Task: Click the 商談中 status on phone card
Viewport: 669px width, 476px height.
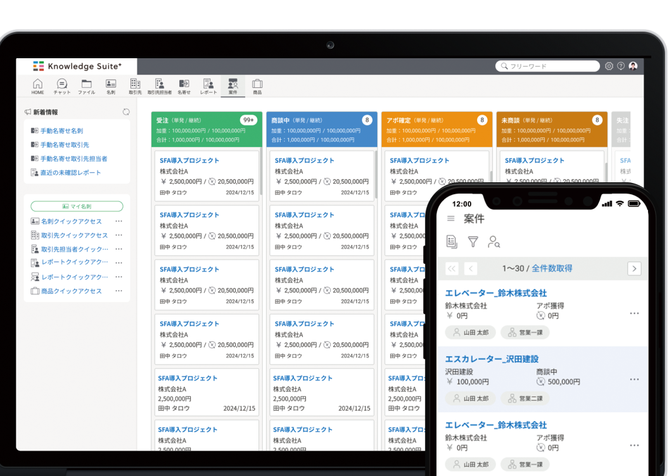Action: pyautogui.click(x=547, y=372)
